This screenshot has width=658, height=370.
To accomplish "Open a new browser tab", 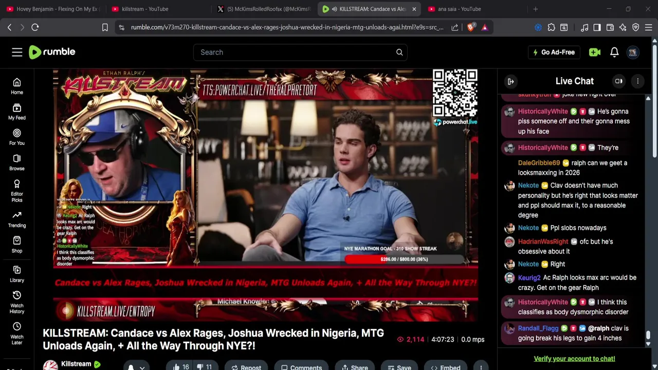I will point(535,9).
